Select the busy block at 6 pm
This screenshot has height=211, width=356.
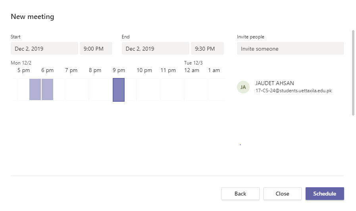click(47, 89)
